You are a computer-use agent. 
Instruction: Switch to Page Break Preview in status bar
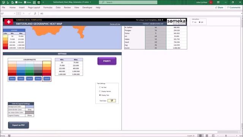[213, 135]
